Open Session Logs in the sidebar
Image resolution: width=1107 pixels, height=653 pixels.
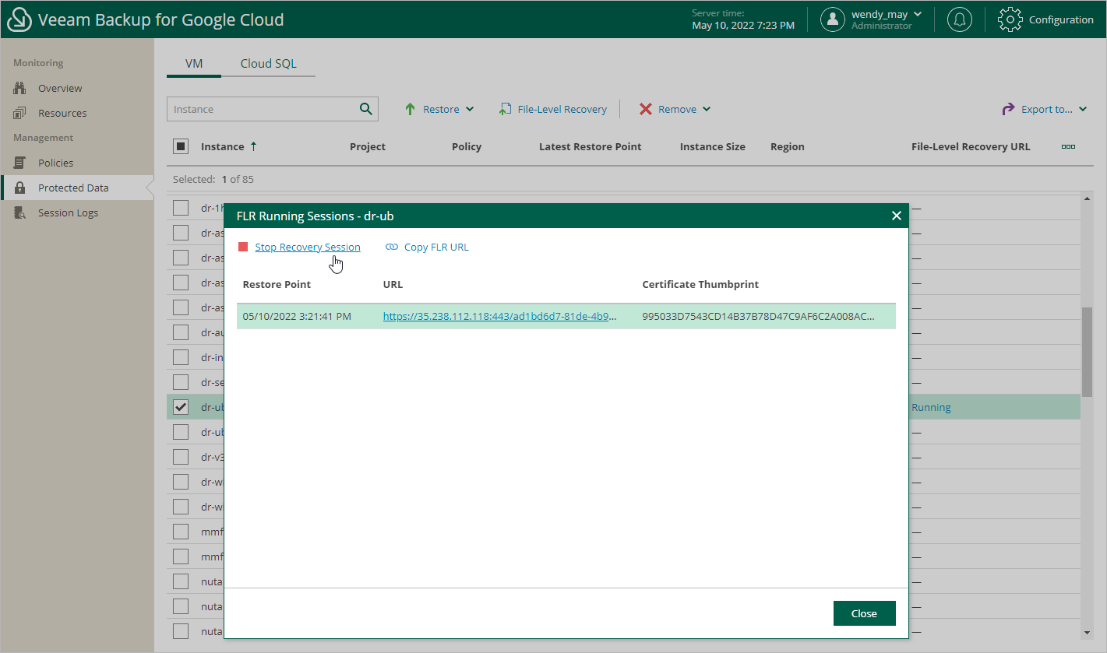68,212
